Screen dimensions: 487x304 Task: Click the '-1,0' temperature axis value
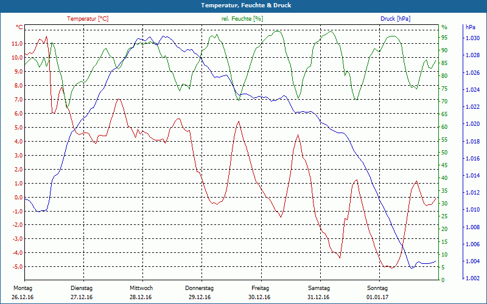(18, 211)
